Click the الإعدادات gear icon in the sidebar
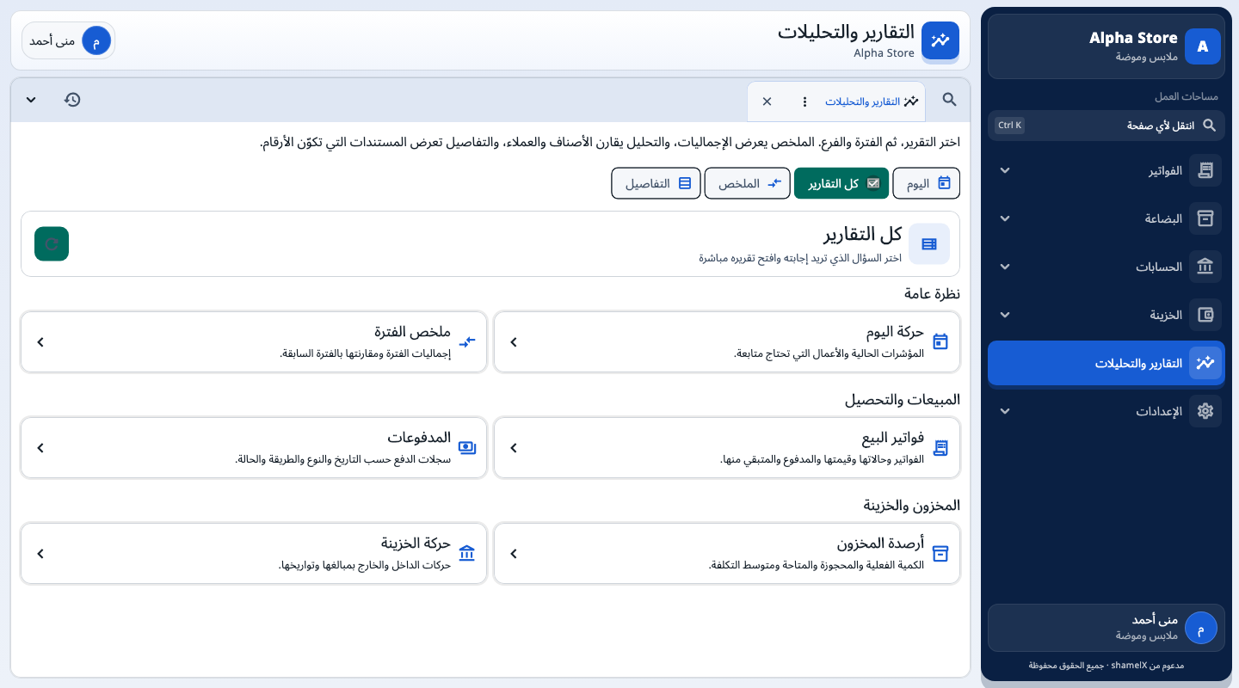The width and height of the screenshot is (1239, 688). click(x=1205, y=411)
